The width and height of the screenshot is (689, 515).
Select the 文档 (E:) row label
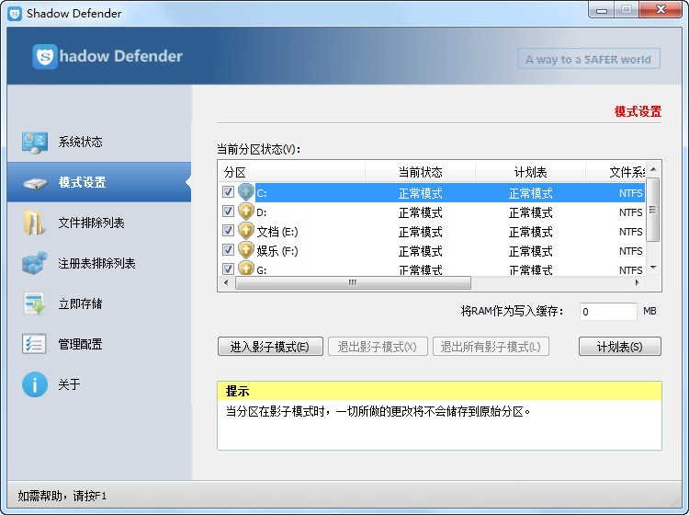point(277,232)
